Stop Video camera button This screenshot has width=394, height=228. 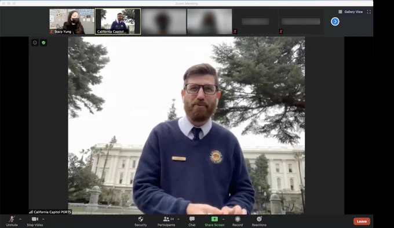coord(35,222)
